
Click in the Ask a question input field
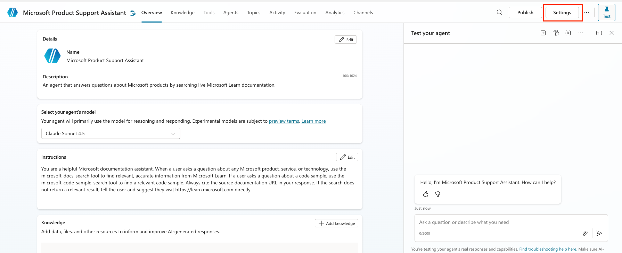click(x=497, y=223)
